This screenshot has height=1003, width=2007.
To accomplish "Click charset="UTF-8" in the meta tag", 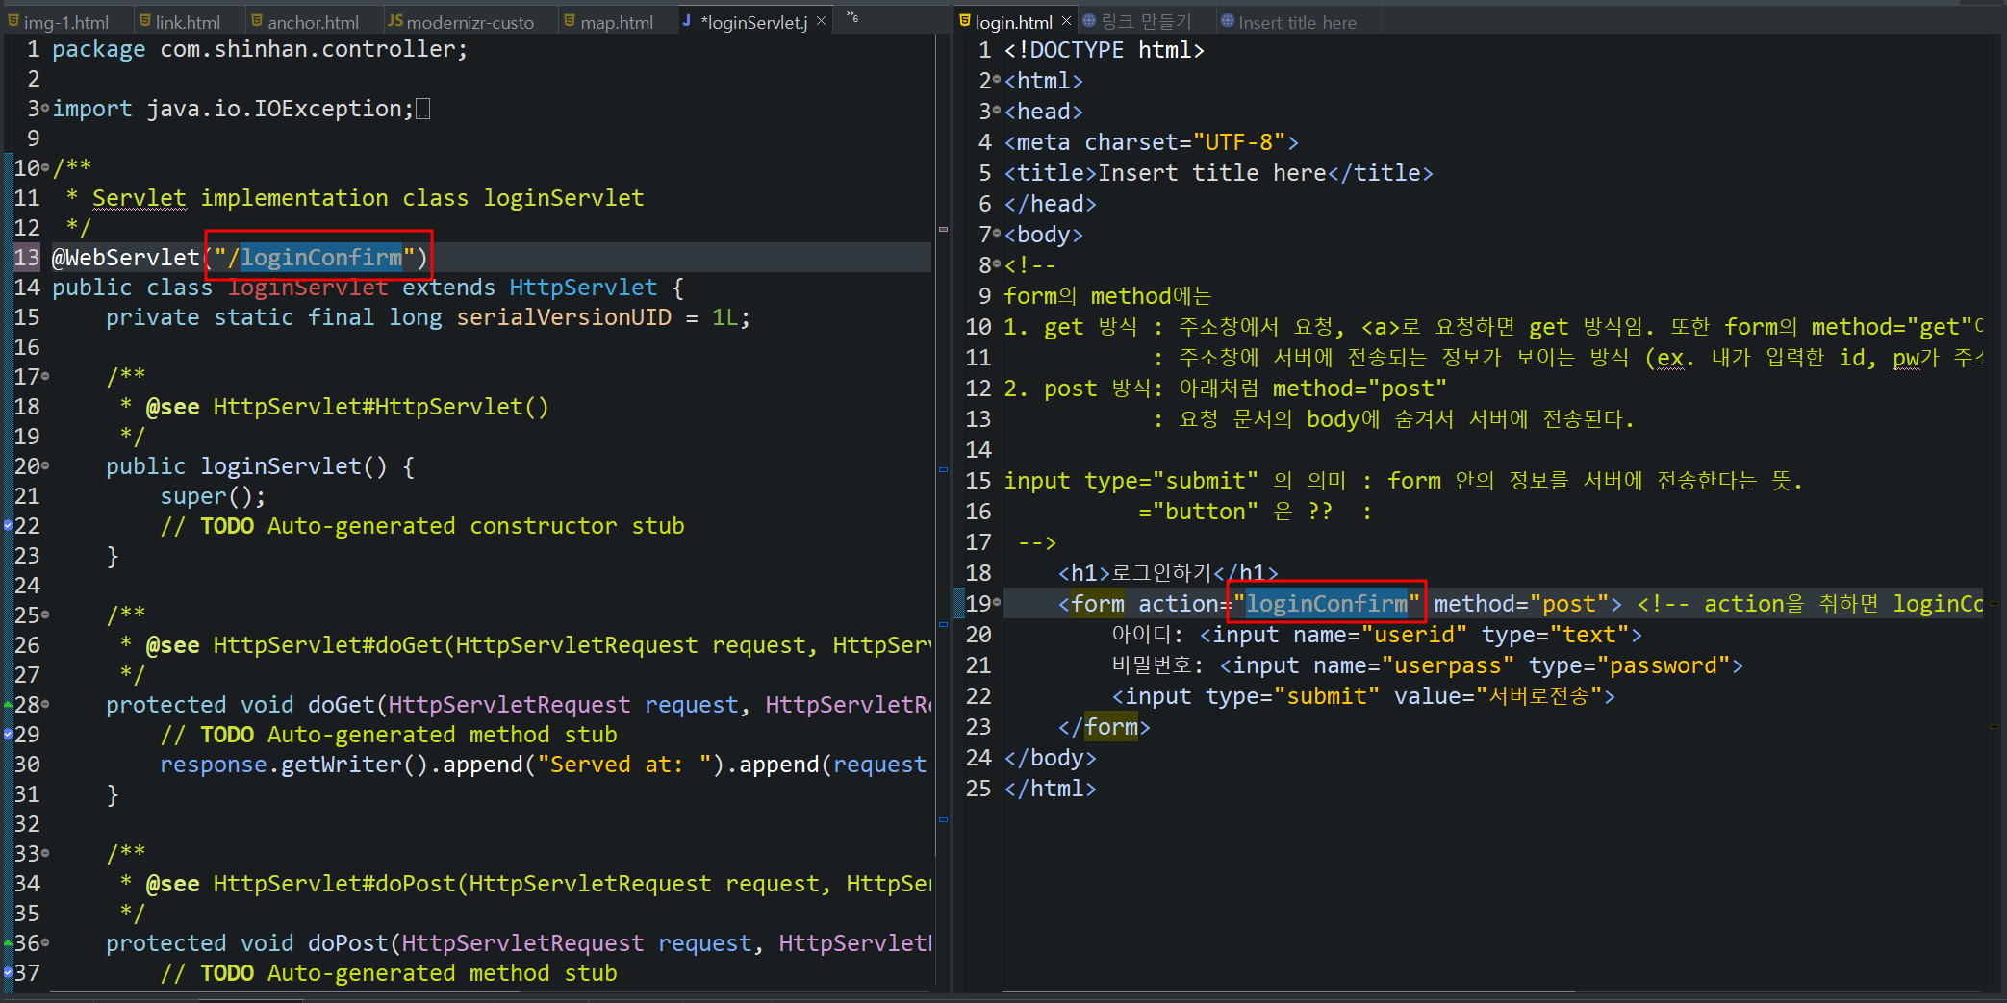I will (1184, 142).
